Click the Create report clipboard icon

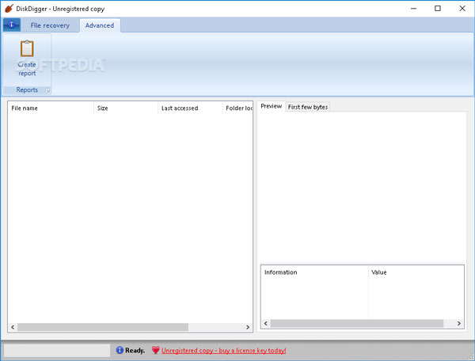click(x=27, y=48)
